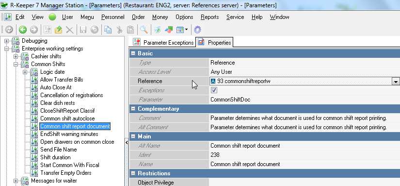The image size is (400, 186).
Task: Expand the Logic date node
Action: point(25,72)
